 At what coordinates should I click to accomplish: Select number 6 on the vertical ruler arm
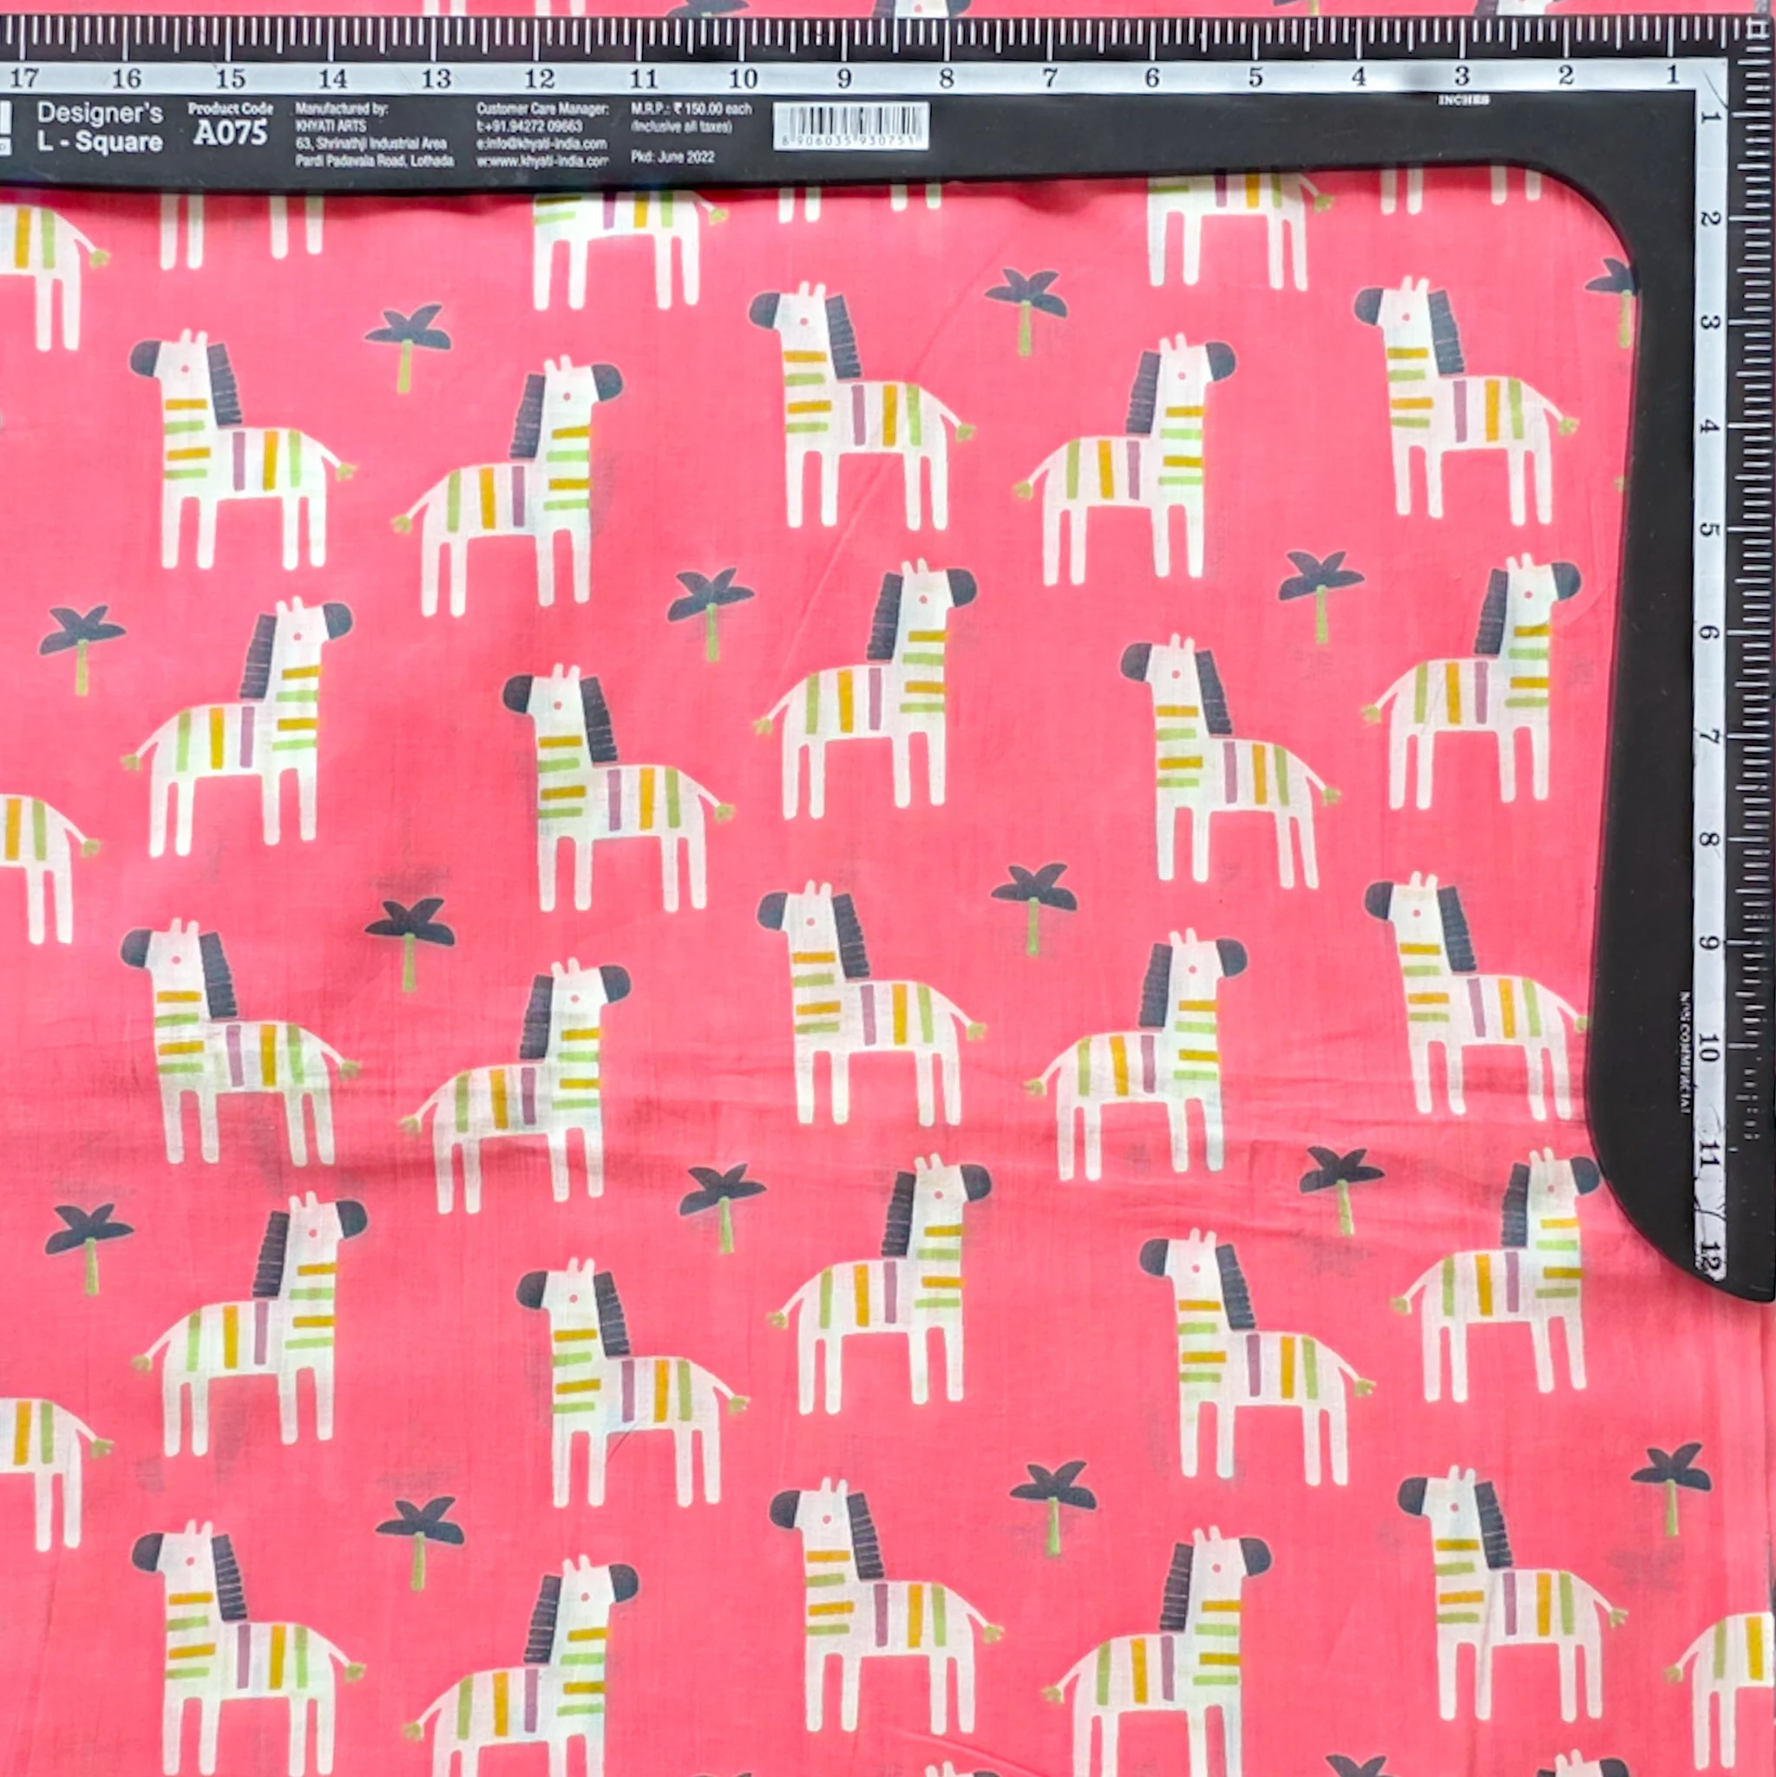[1709, 633]
